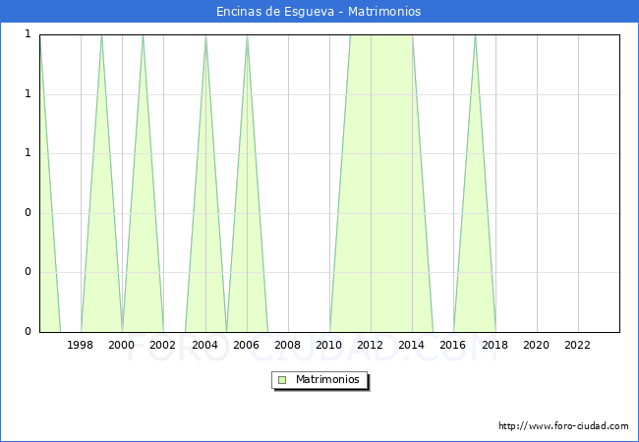Screen dimensions: 639x442
Task: Click the 2016 year label
Action: click(453, 345)
